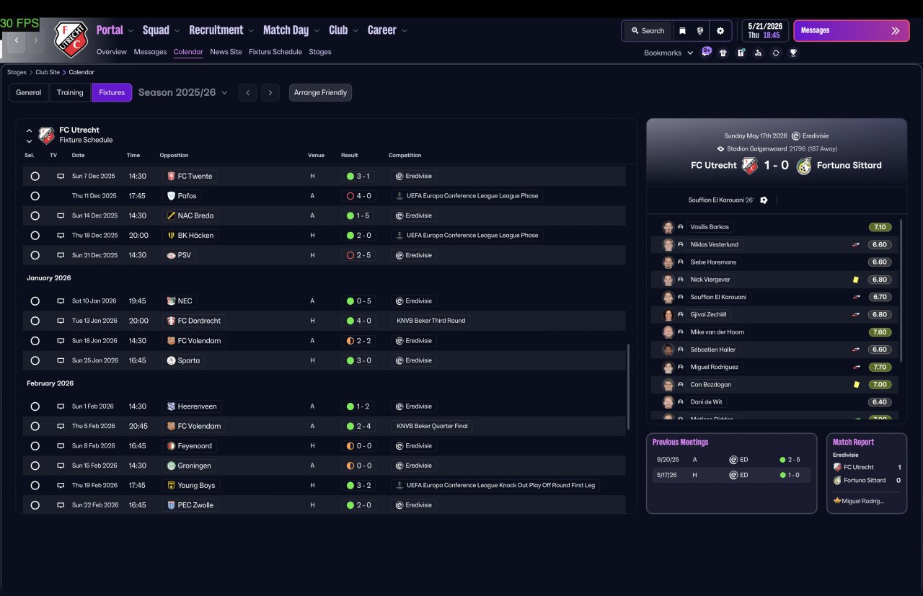The width and height of the screenshot is (923, 596).
Task: Click the purple Messages continue button
Action: [851, 31]
